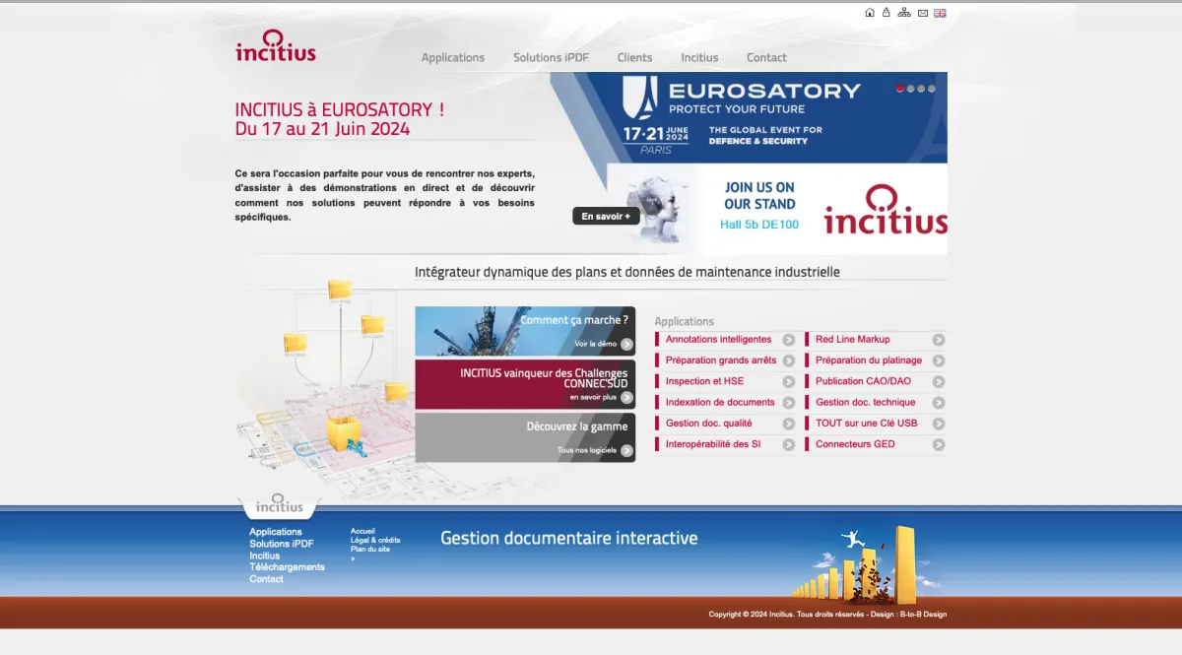Open Interopérabilité des SI link
1182x655 pixels.
point(713,445)
